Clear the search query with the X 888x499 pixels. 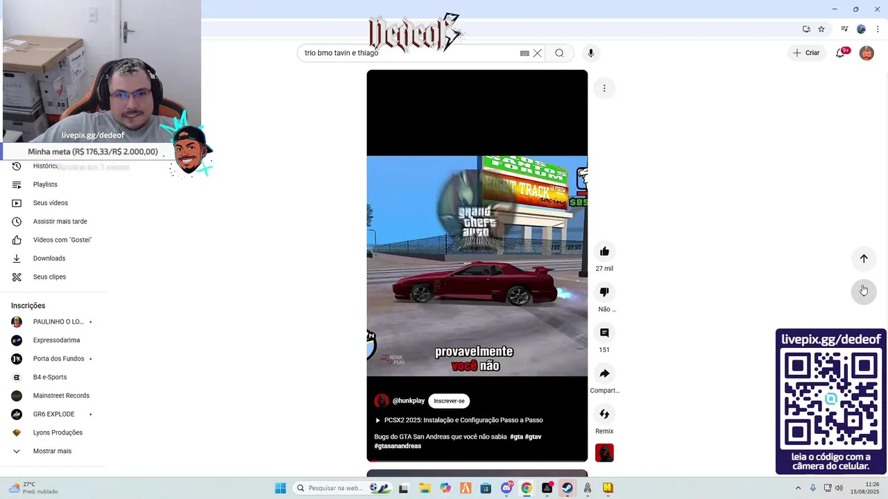pyautogui.click(x=537, y=53)
